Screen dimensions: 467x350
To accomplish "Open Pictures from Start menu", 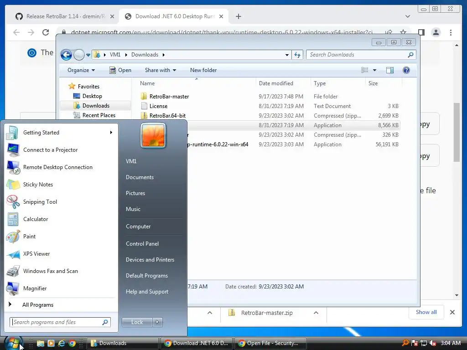I will coord(135,193).
